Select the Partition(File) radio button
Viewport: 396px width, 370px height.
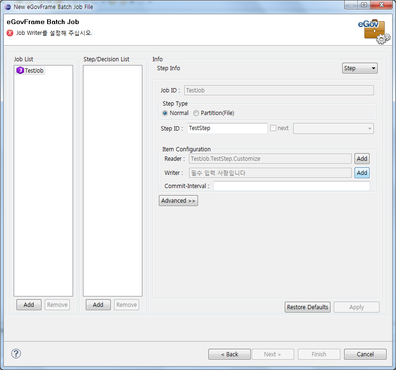click(x=196, y=113)
